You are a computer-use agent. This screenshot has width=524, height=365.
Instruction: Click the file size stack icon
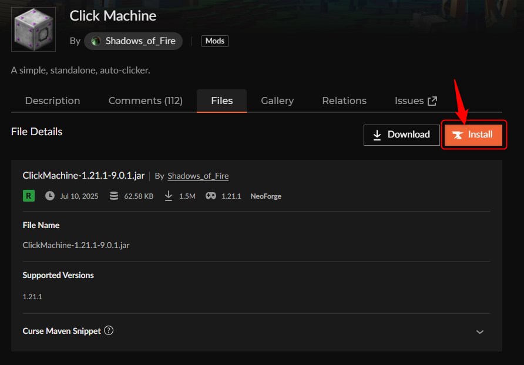pyautogui.click(x=113, y=195)
